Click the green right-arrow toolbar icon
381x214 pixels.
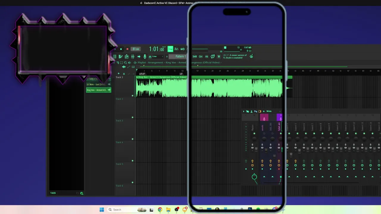pyautogui.click(x=139, y=56)
